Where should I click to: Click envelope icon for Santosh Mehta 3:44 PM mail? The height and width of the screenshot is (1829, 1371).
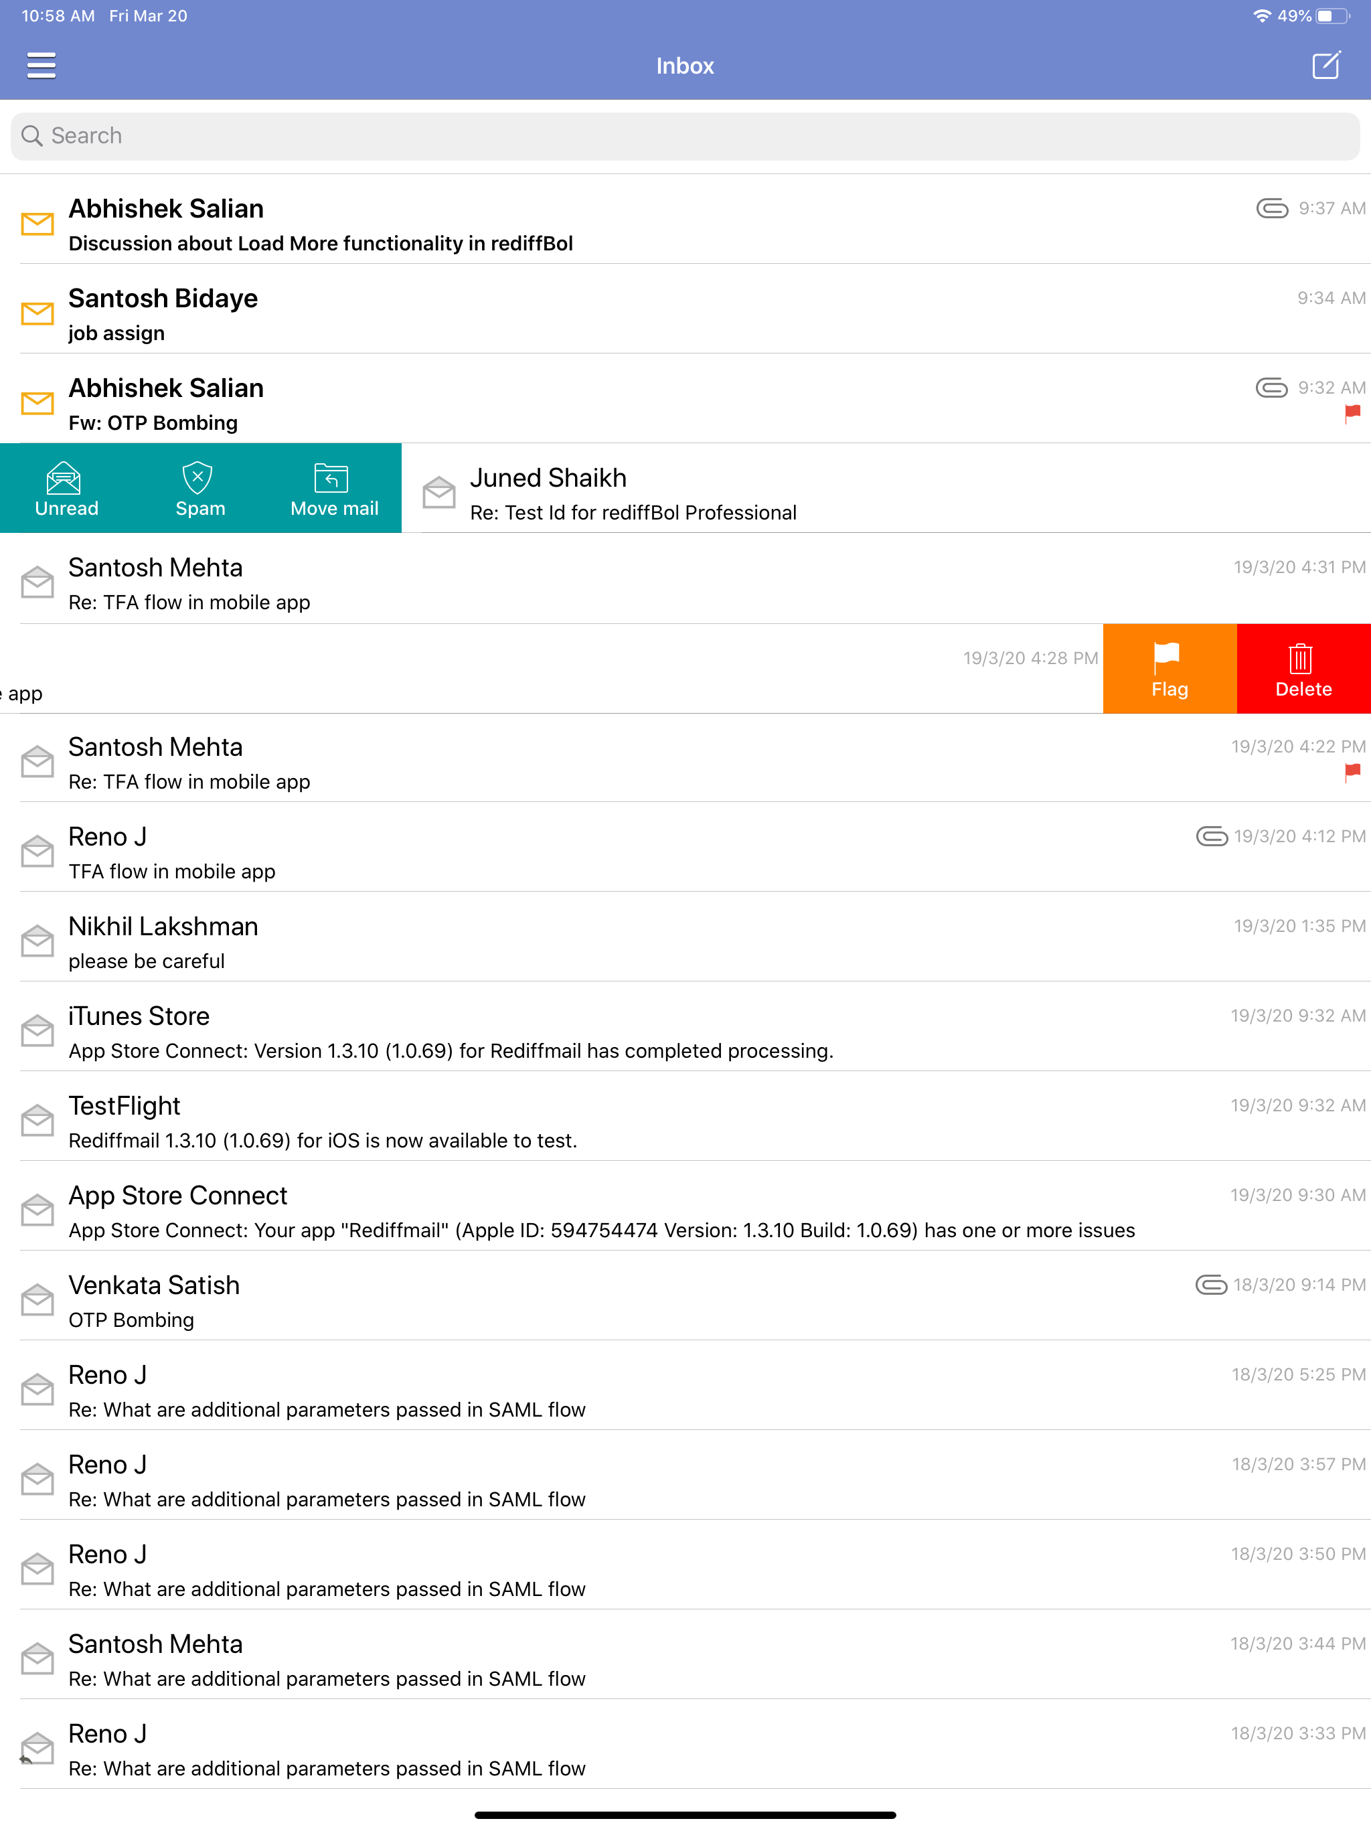click(x=37, y=1658)
